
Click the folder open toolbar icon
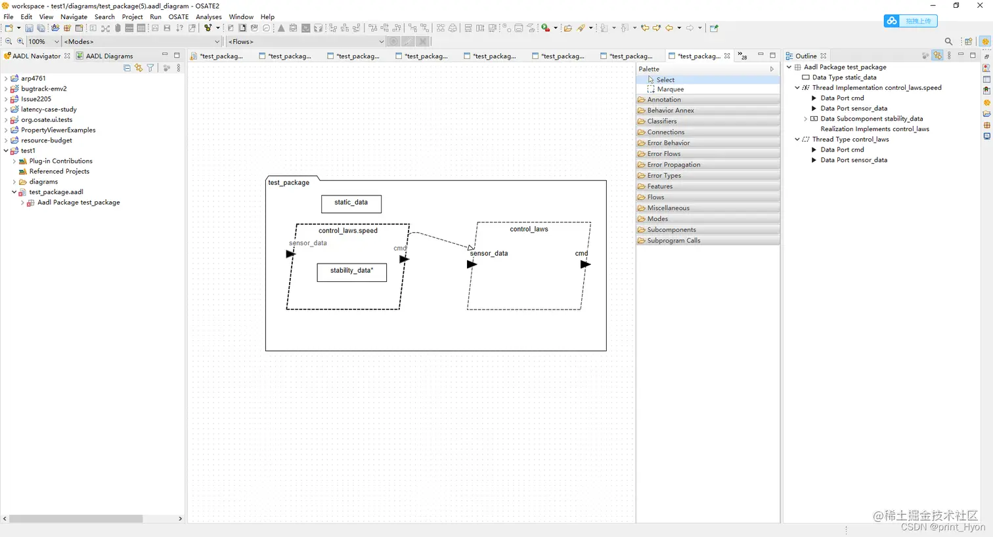click(x=568, y=28)
